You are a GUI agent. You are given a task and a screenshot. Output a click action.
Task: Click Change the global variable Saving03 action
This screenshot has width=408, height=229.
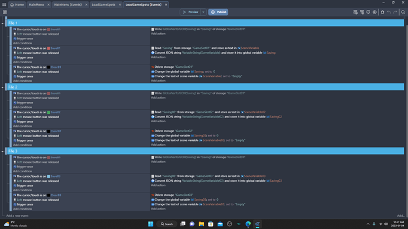click(x=184, y=199)
